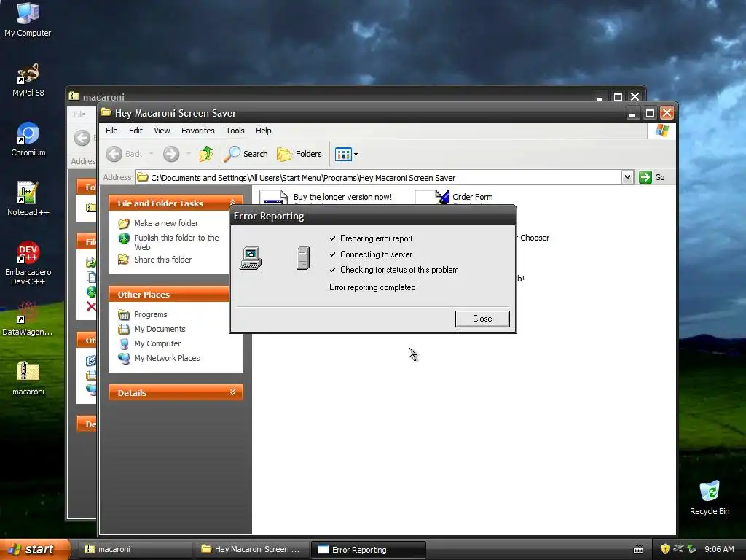The height and width of the screenshot is (560, 746).
Task: Click the Notepad++ desktop icon
Action: tap(28, 198)
